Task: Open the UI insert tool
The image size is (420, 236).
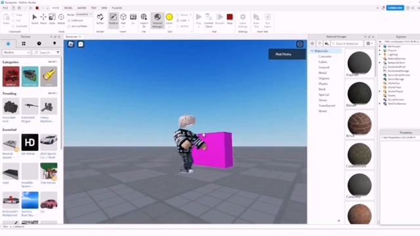Action: coord(133,19)
